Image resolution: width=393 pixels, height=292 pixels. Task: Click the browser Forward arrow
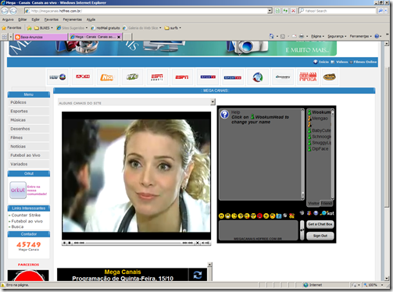click(13, 11)
